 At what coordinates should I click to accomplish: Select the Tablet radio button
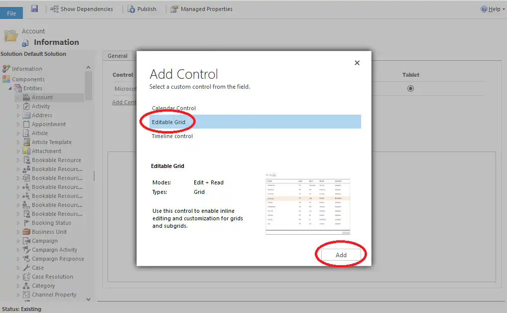(410, 88)
